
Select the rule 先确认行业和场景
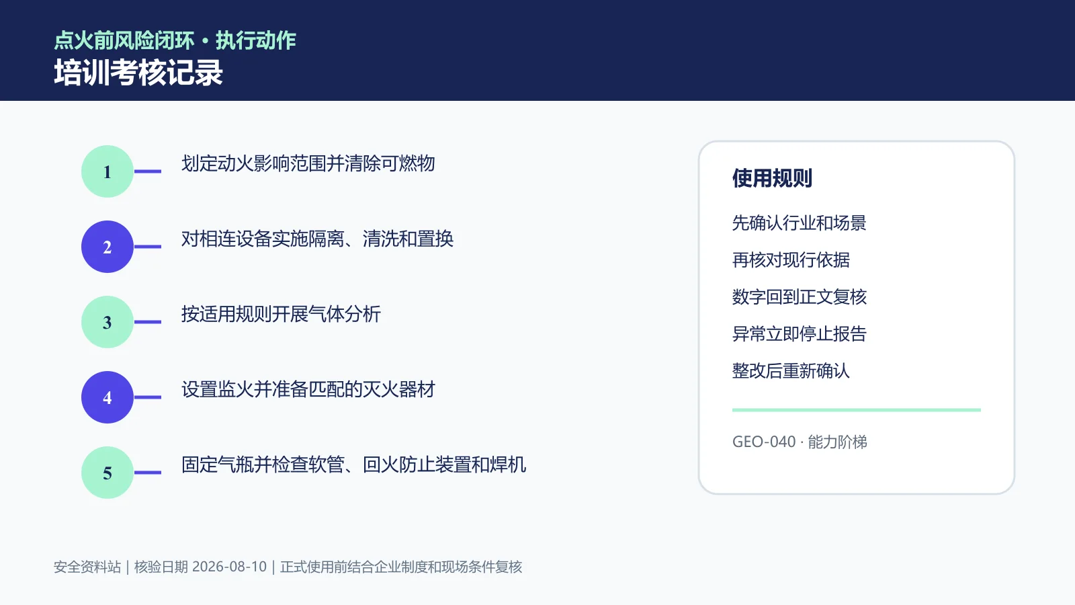pyautogui.click(x=800, y=223)
